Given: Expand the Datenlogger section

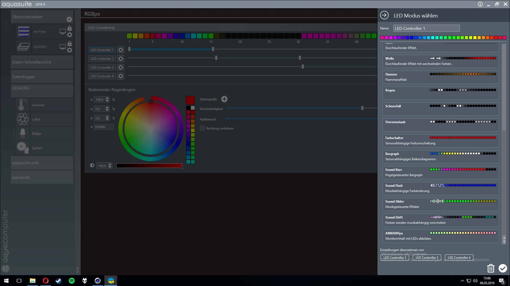Looking at the screenshot, I should pyautogui.click(x=42, y=77).
